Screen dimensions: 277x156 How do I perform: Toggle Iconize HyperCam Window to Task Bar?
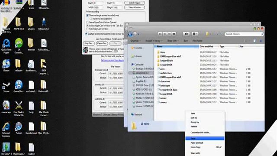click(87, 26)
